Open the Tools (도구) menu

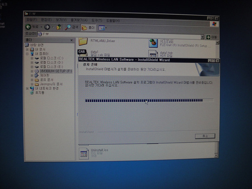pyautogui.click(x=97, y=21)
